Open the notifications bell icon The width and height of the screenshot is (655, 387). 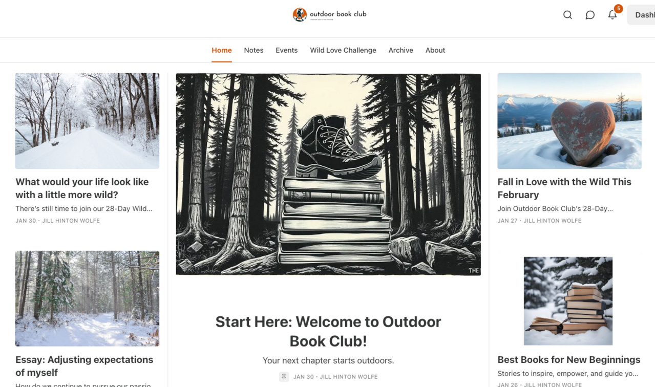[x=612, y=15]
